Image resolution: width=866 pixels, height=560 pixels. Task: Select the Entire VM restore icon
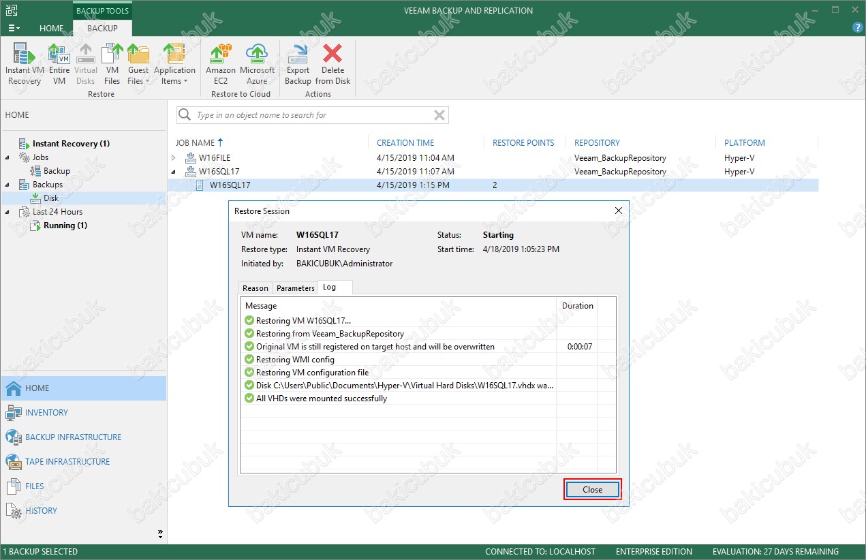coord(59,64)
